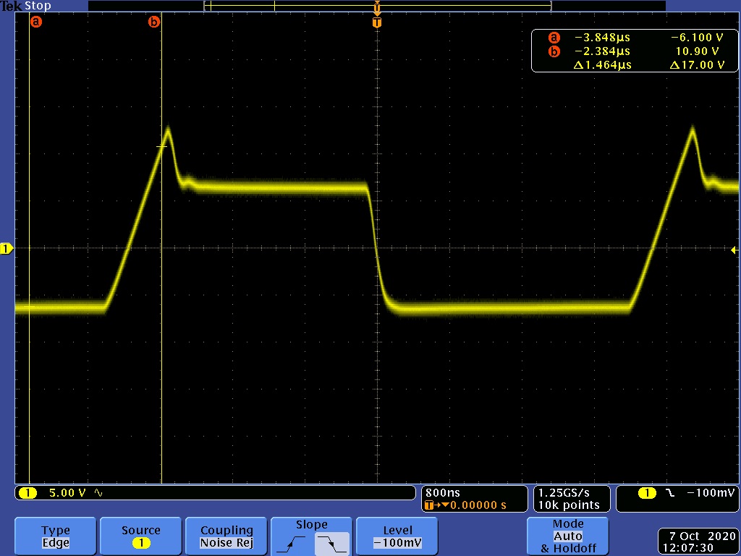Click the -100mV trigger level readout
This screenshot has width=741, height=556.
tap(711, 492)
